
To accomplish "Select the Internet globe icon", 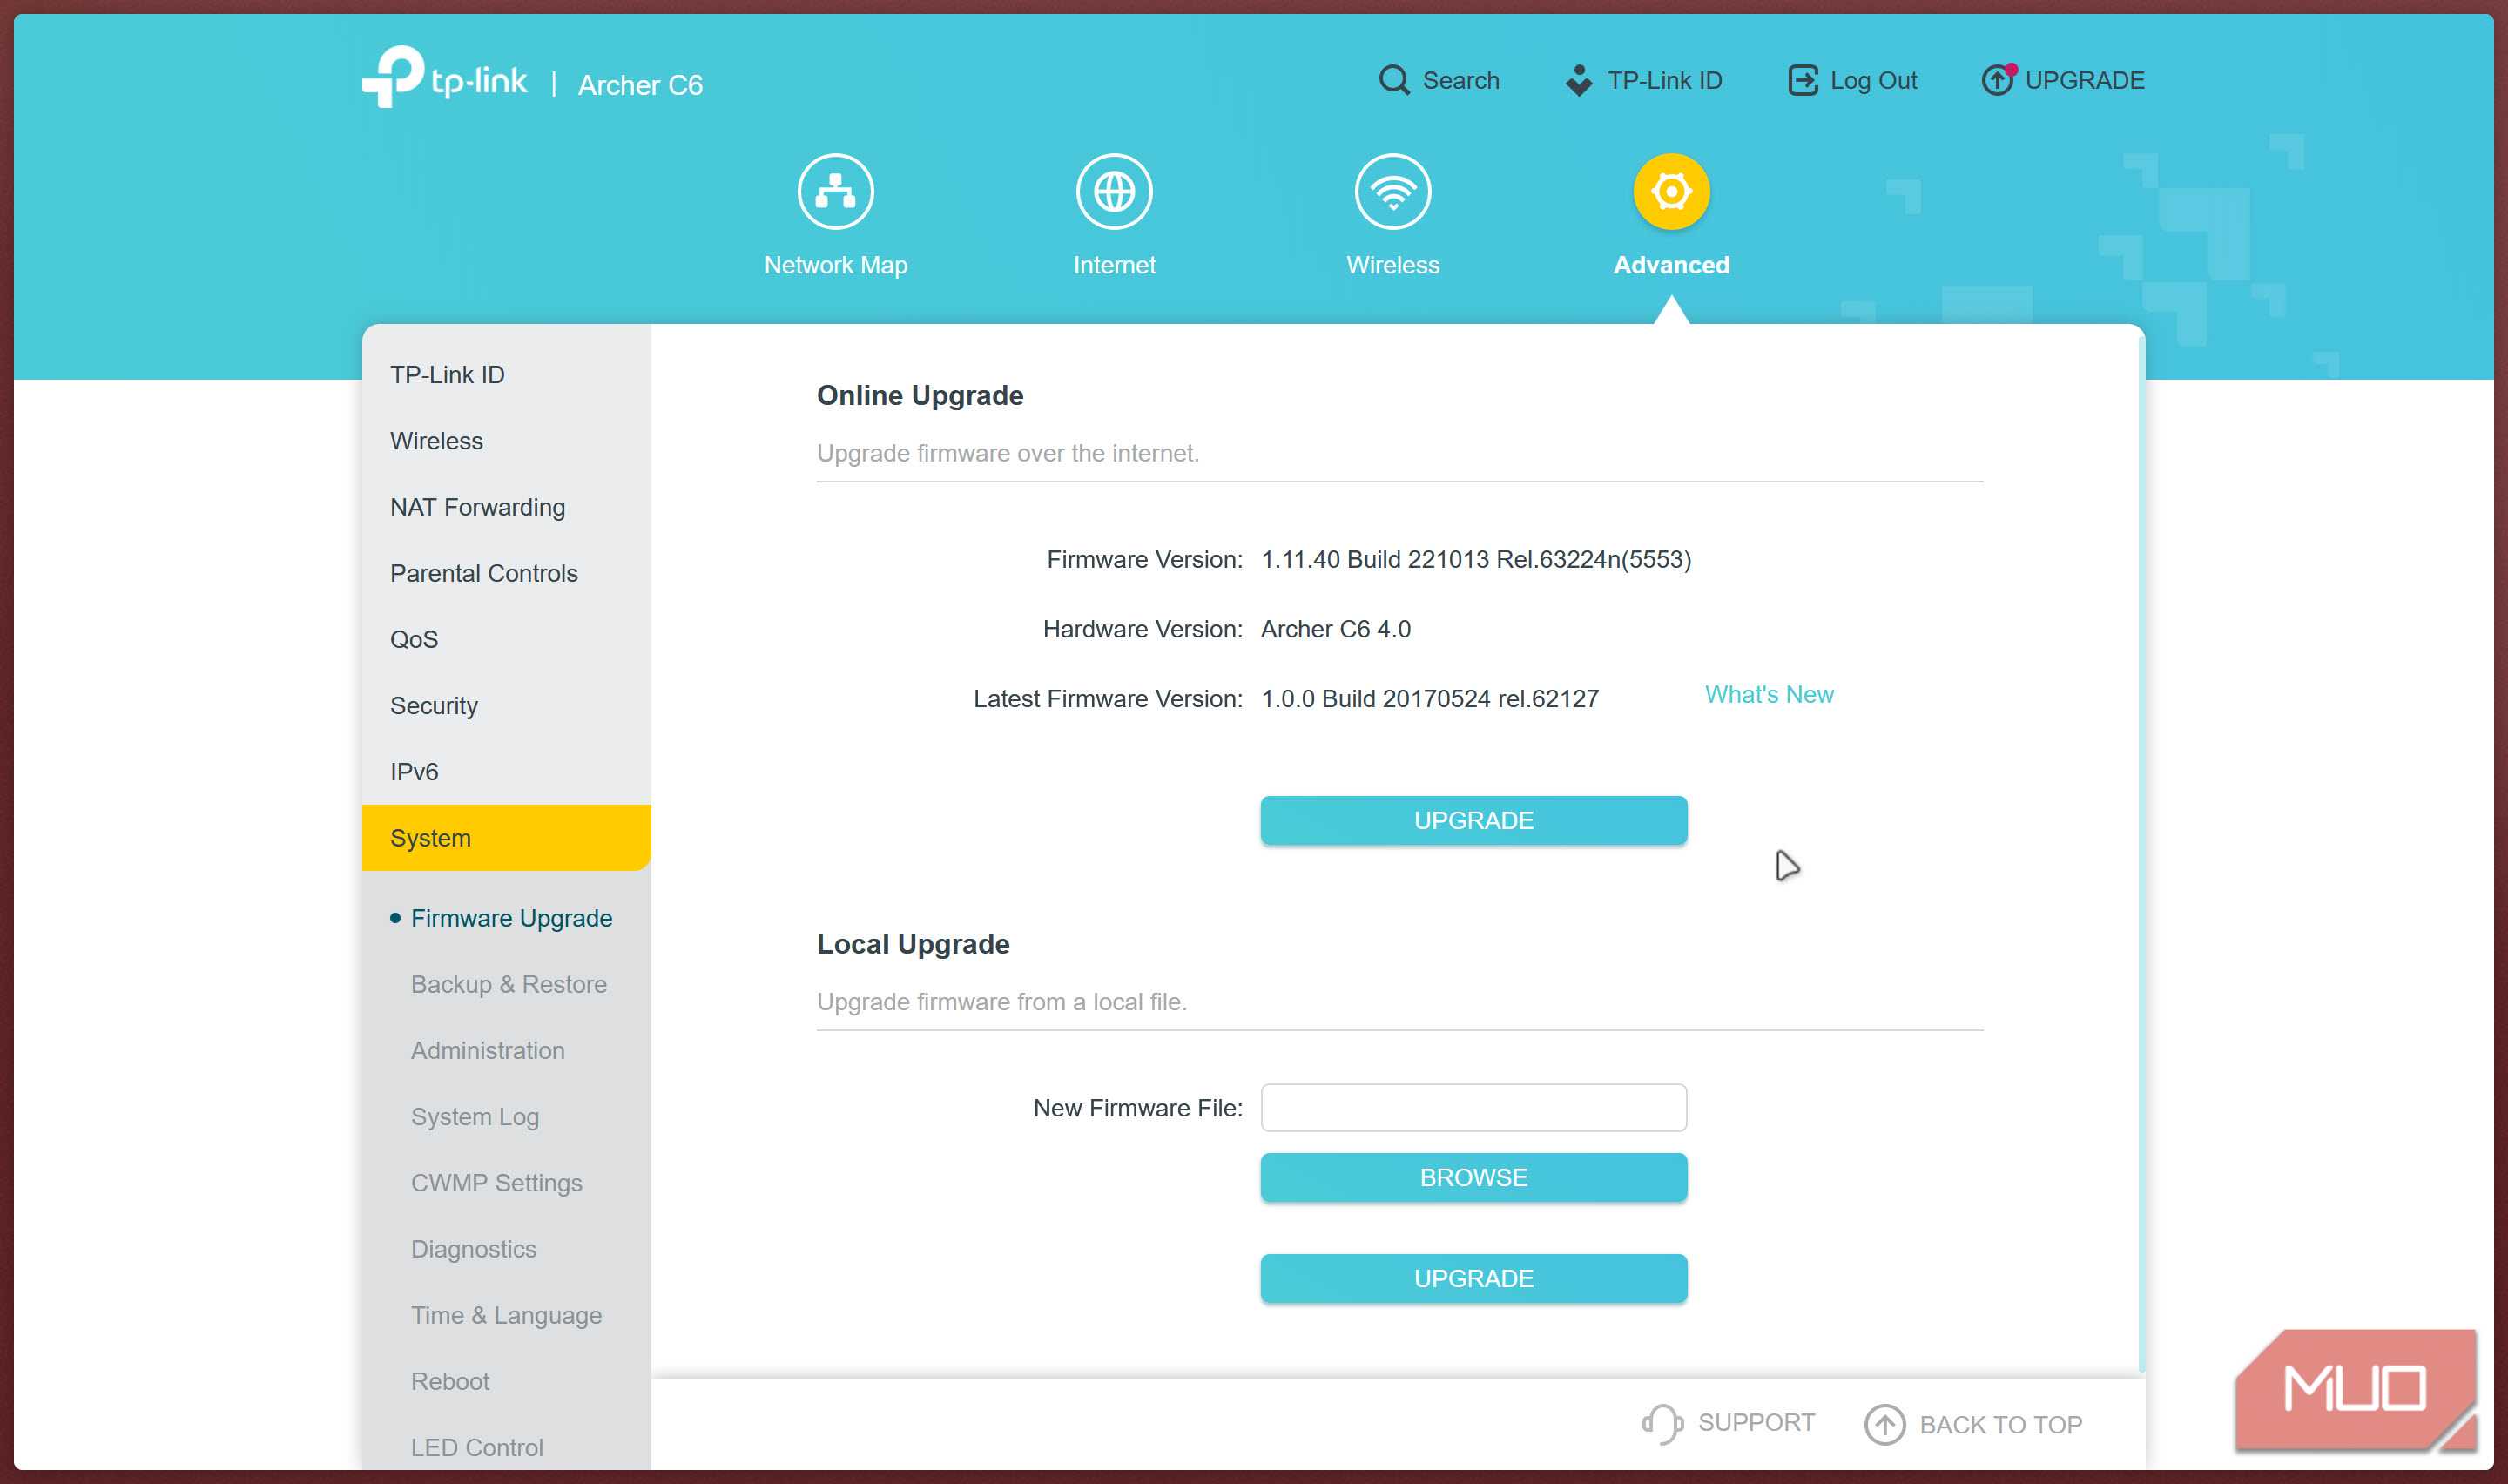I will [x=1114, y=190].
